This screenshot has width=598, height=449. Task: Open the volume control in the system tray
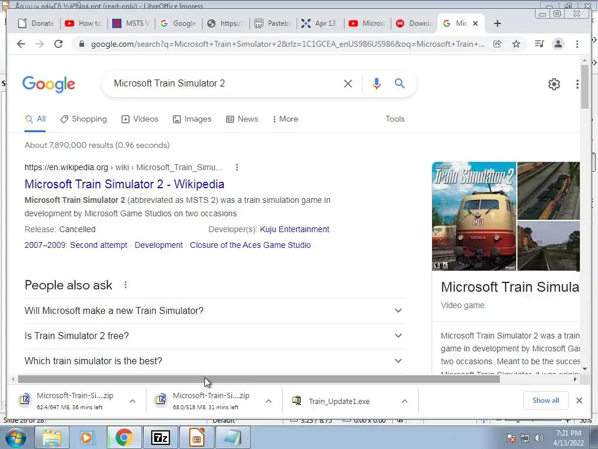point(538,438)
